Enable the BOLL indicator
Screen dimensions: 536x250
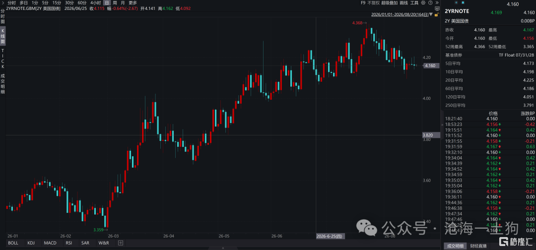[x=13, y=243]
